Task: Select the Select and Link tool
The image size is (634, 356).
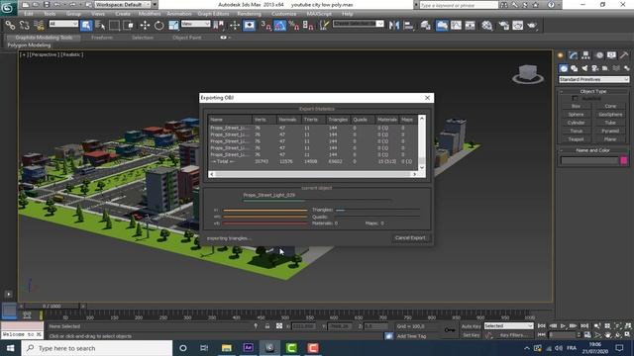Action: coord(10,26)
